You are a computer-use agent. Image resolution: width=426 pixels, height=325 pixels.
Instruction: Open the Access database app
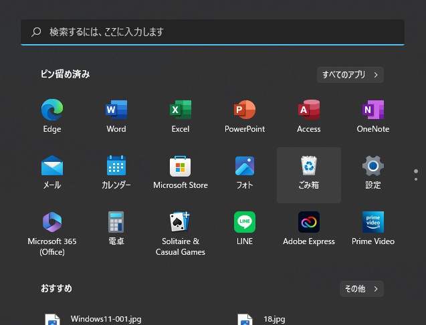[309, 116]
